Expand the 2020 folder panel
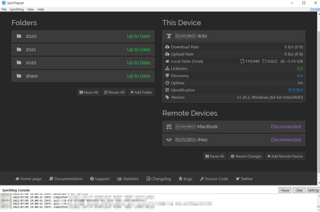The width and height of the screenshot is (320, 212). tap(83, 36)
